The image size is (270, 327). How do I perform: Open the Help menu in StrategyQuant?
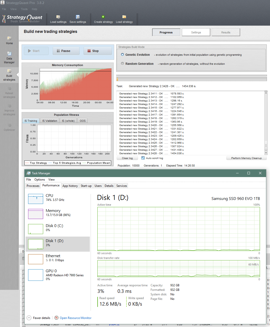coord(34,9)
